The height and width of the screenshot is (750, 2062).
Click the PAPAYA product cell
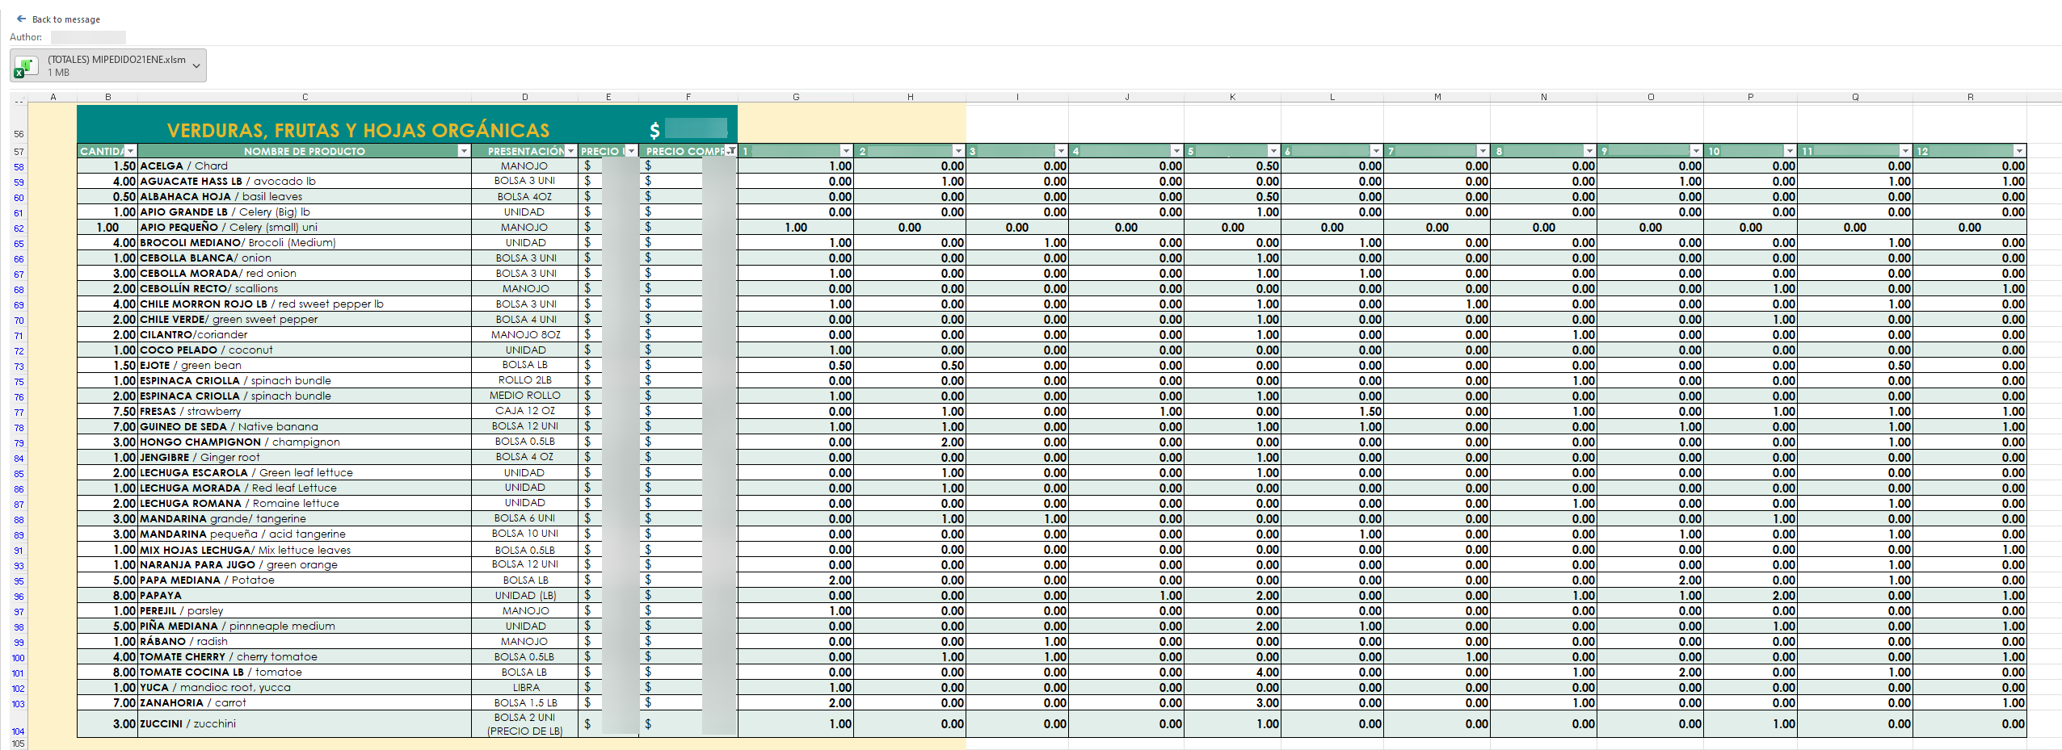coord(305,596)
